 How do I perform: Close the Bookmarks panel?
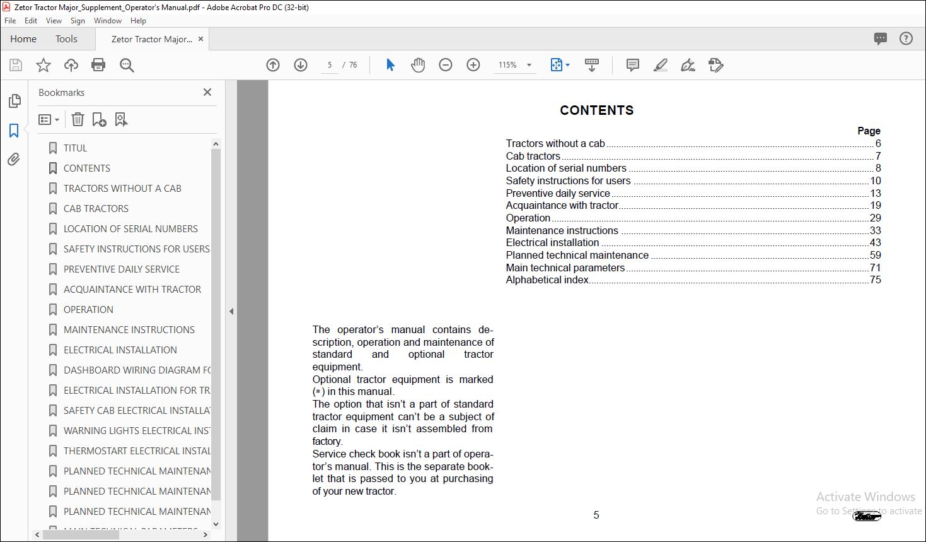click(207, 92)
